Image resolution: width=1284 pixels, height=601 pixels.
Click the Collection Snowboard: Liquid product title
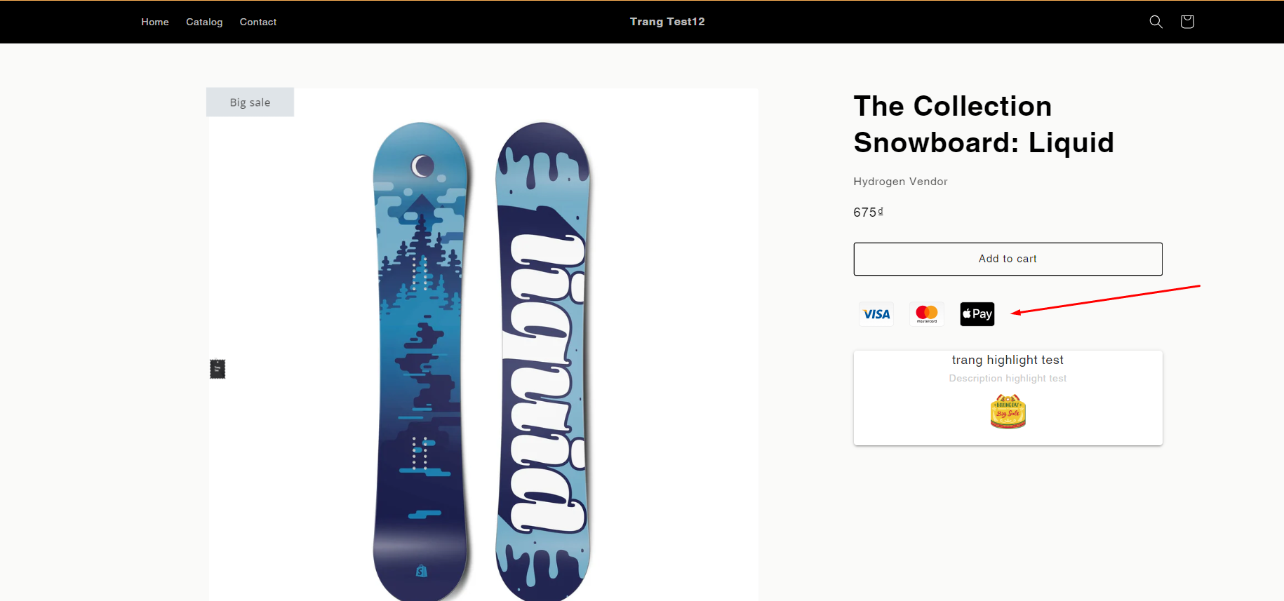[984, 124]
